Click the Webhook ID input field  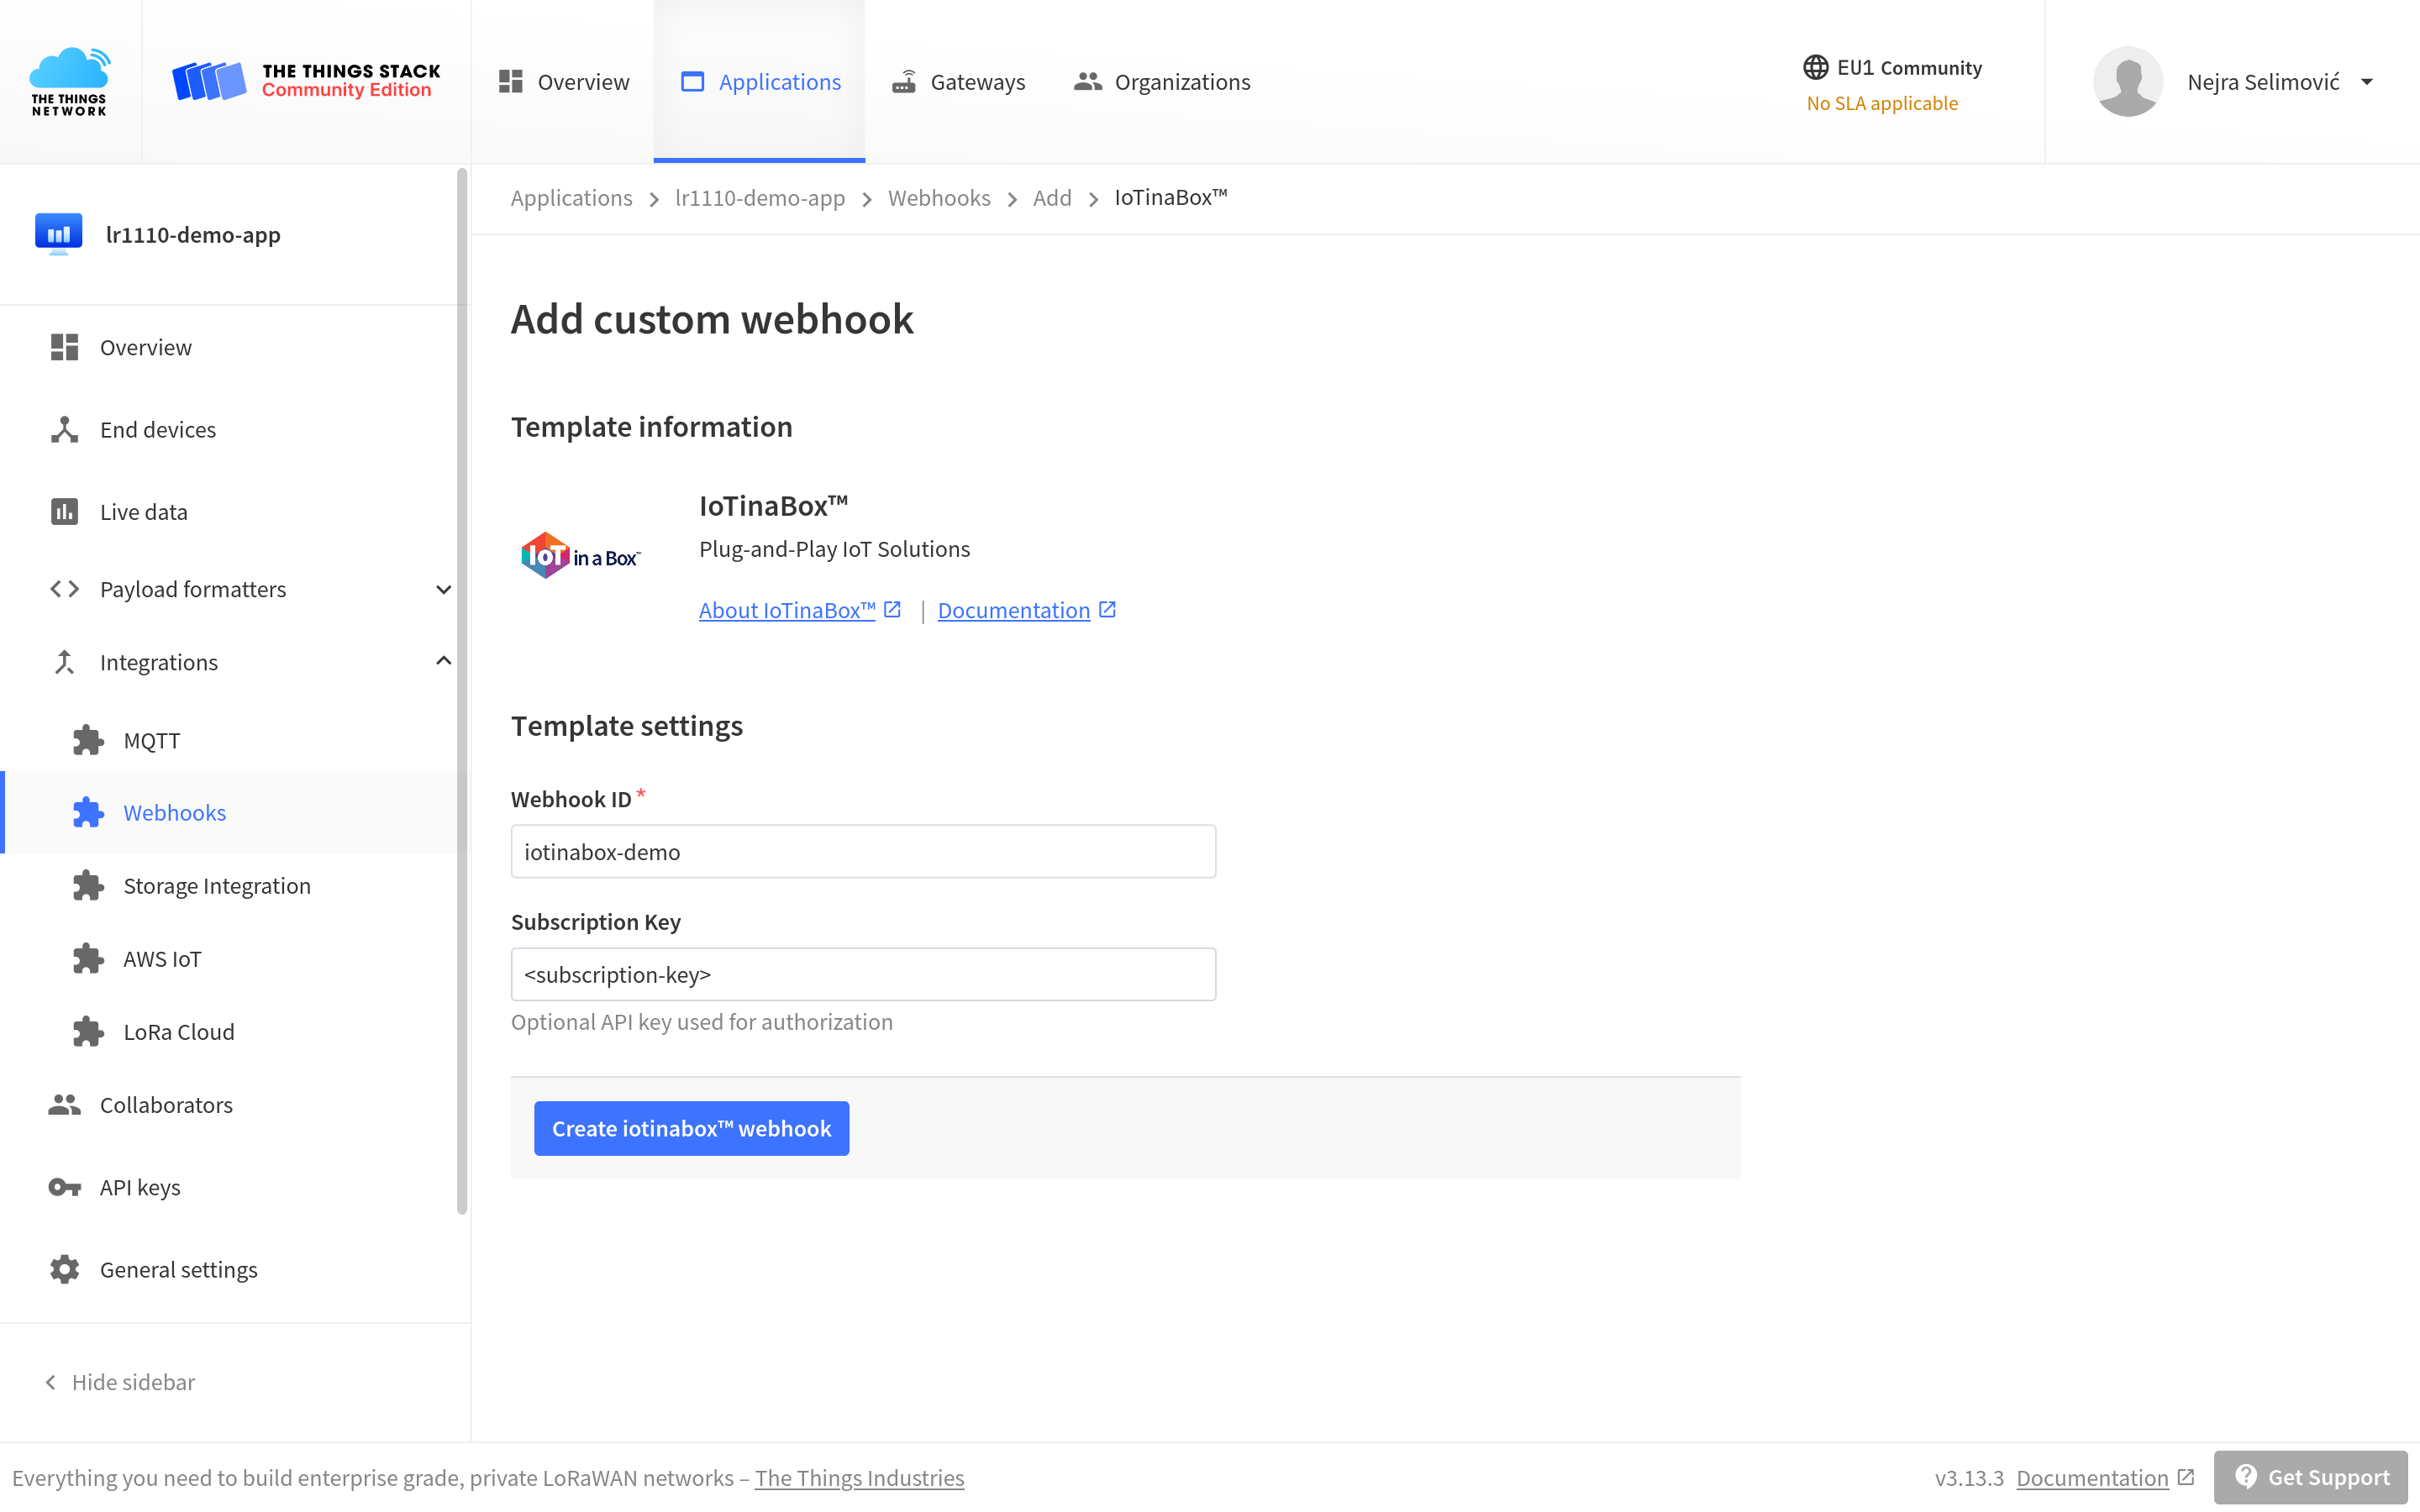tap(864, 850)
